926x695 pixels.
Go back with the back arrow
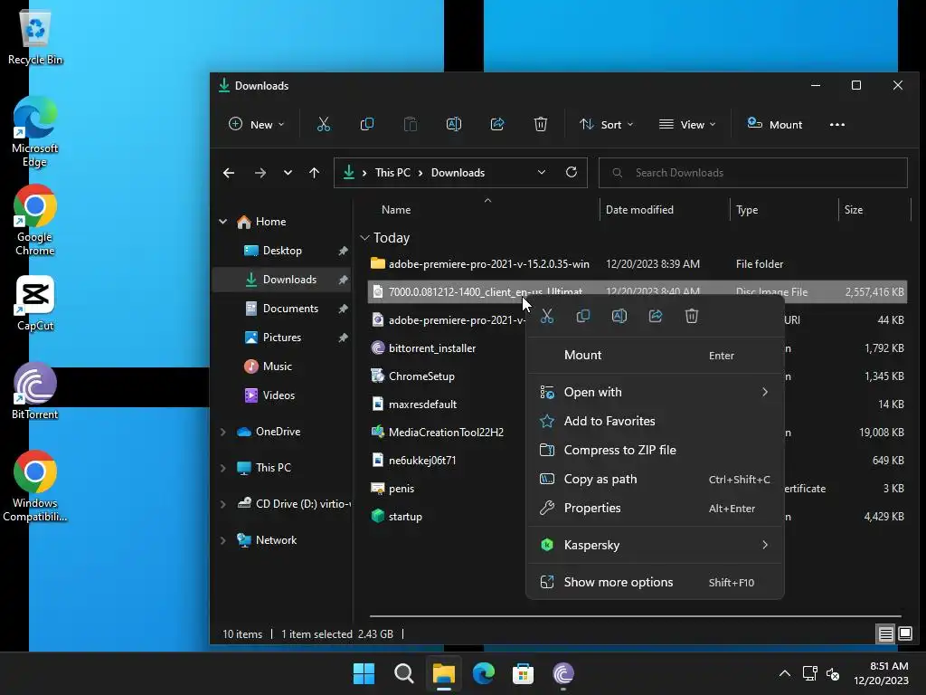point(229,173)
